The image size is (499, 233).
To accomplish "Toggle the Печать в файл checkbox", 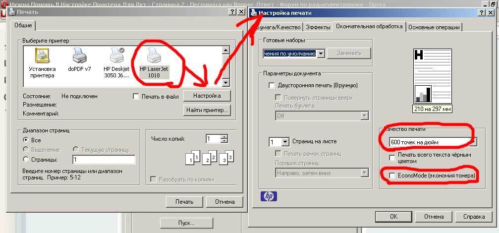I will (x=136, y=97).
